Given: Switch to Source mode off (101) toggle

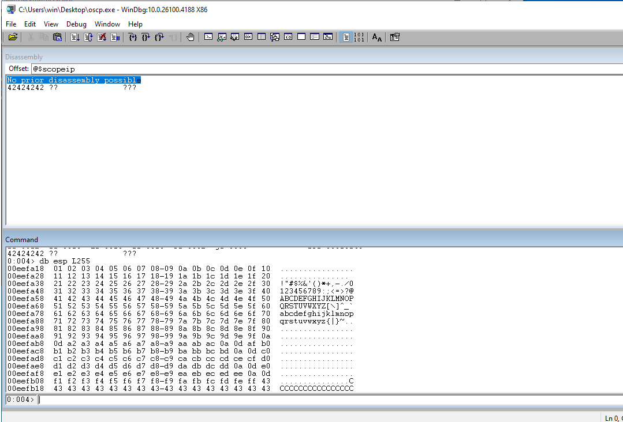Looking at the screenshot, I should click(359, 37).
